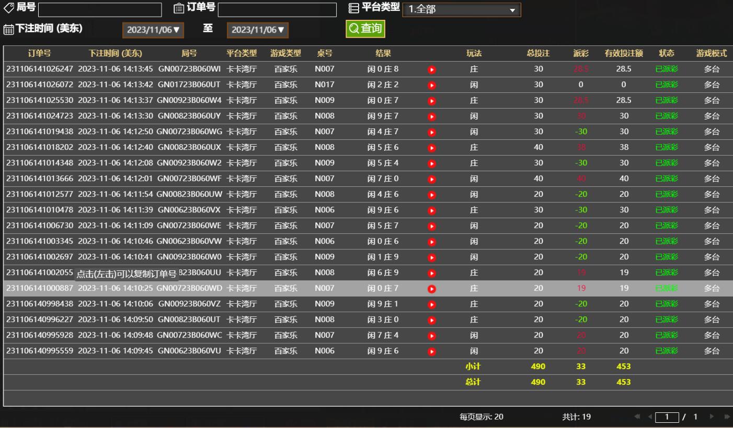Open replay for order 231106141013666
The width and height of the screenshot is (733, 428).
[431, 179]
